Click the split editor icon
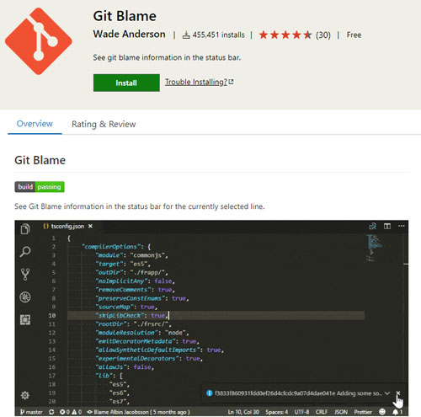Image resolution: width=421 pixels, height=417 pixels. coord(387,226)
